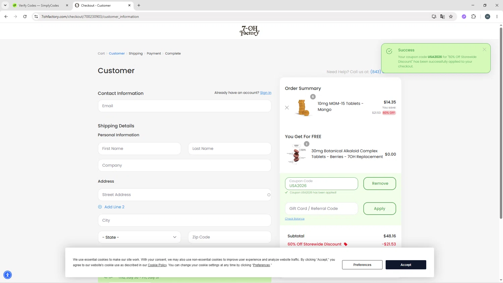503x283 pixels.
Task: Jump to Shipping breadcrumb step
Action: point(135,53)
